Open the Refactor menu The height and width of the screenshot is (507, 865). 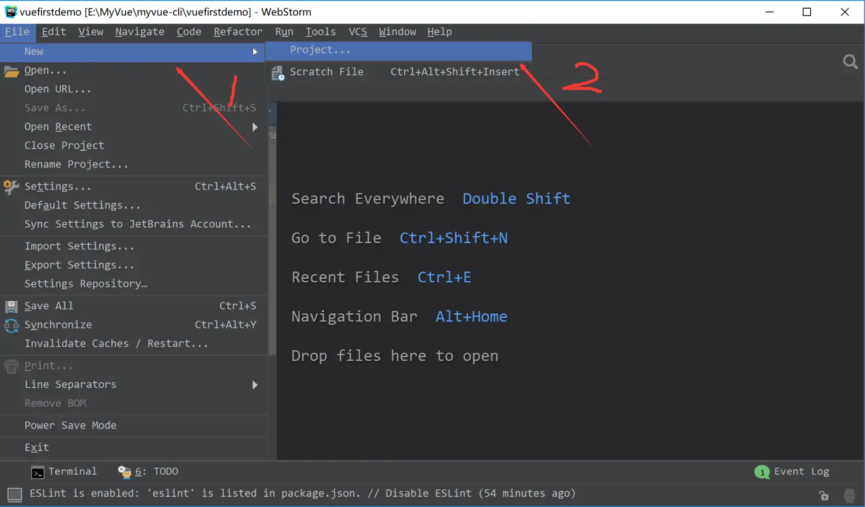click(238, 32)
